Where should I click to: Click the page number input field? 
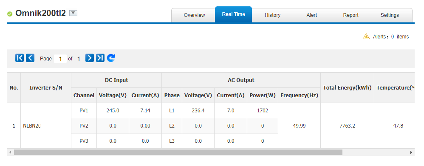click(x=60, y=59)
